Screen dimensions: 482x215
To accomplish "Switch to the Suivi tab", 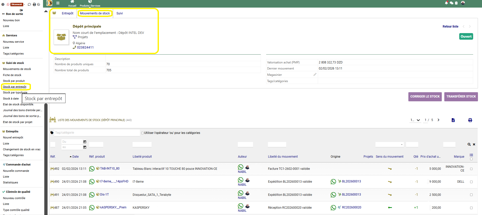I will pos(119,13).
